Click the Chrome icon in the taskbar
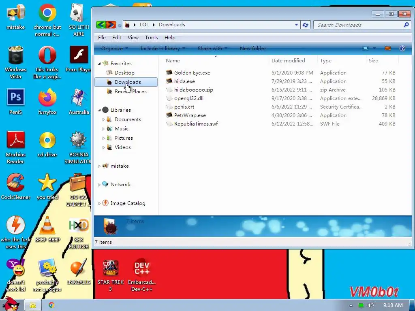 [51, 305]
